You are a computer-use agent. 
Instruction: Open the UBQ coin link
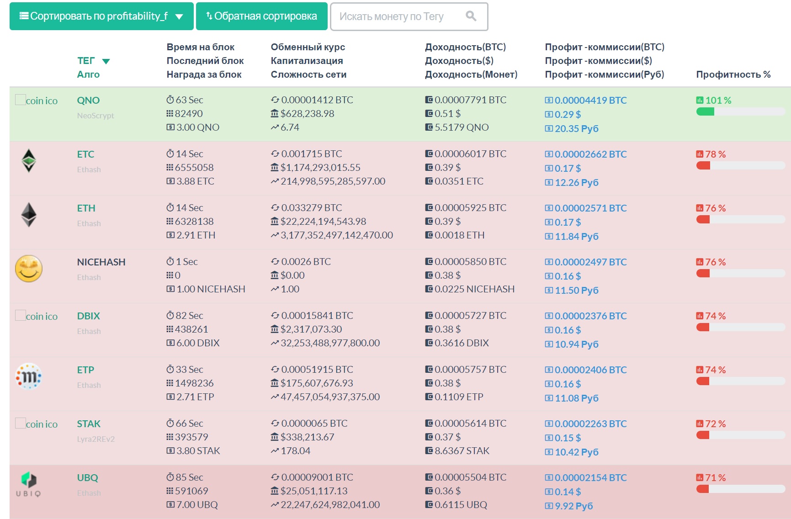(x=87, y=478)
